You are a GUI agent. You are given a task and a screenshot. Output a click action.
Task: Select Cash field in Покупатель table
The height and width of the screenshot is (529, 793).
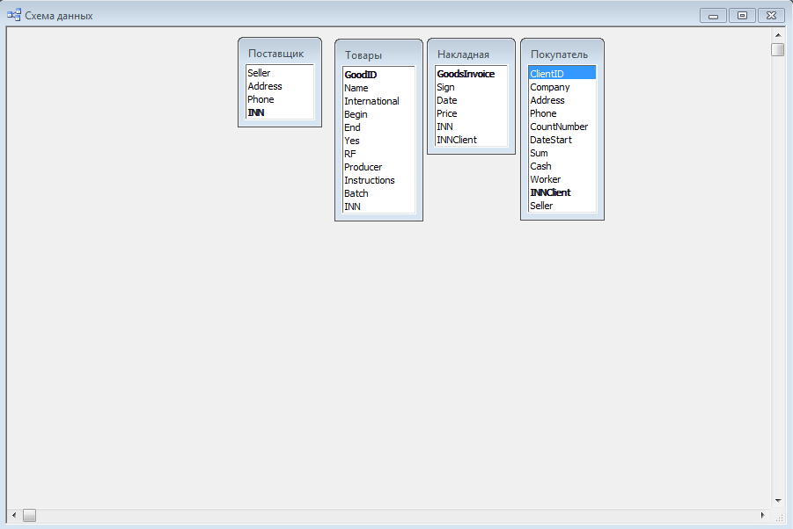coord(562,165)
